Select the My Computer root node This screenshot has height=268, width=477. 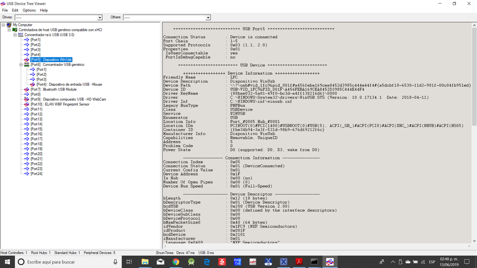pos(22,25)
